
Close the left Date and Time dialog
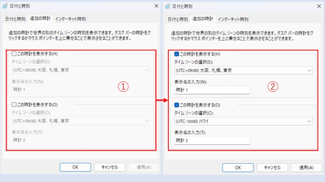[157, 6]
